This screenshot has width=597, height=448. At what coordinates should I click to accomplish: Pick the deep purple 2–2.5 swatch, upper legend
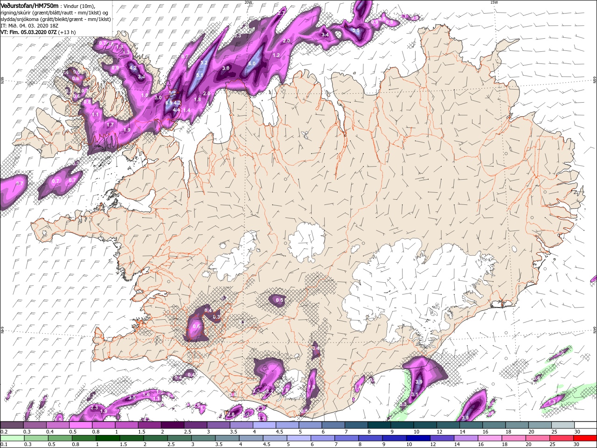pos(172,425)
